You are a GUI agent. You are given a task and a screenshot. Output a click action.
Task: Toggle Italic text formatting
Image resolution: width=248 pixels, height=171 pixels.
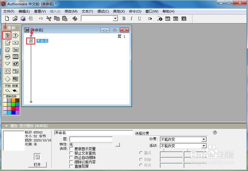131,19
